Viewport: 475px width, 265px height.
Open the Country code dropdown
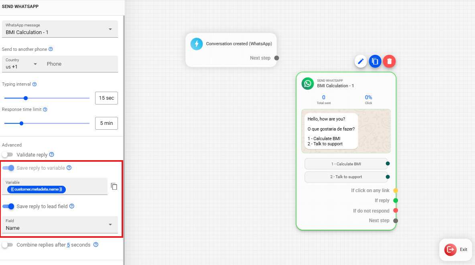click(22, 64)
